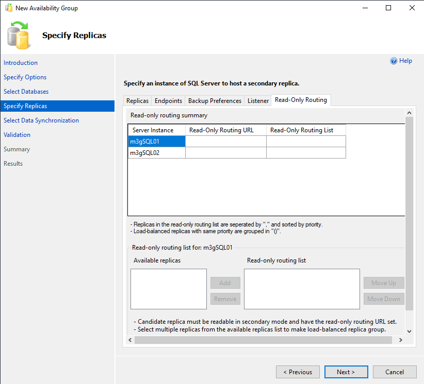
Task: Select Specify Replicas in the sidebar
Action: pyautogui.click(x=57, y=106)
